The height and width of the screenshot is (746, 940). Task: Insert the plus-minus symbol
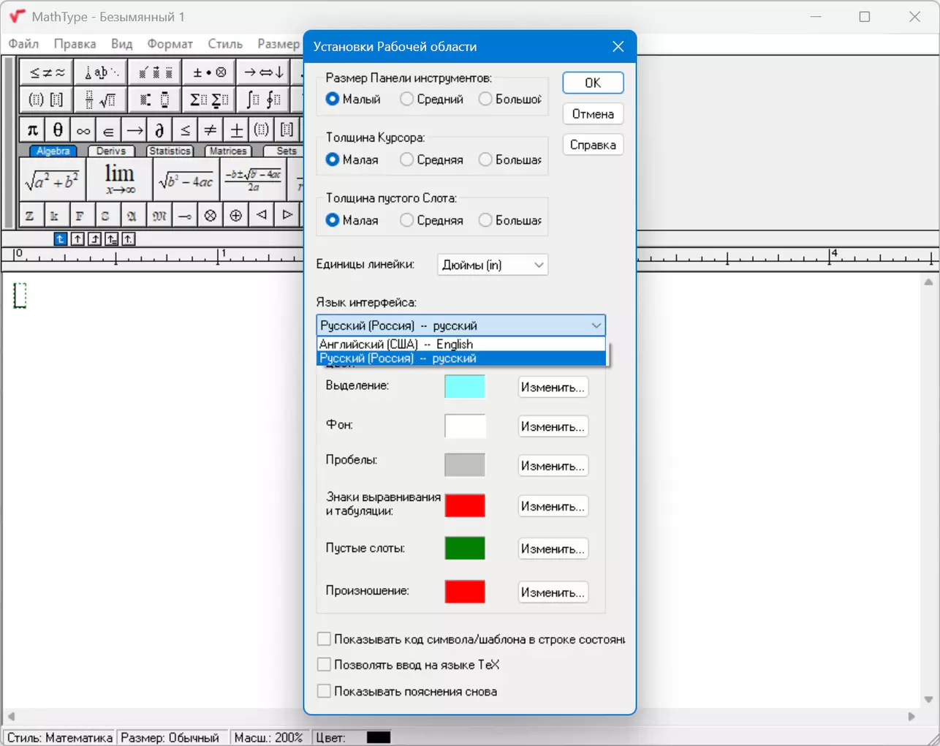point(236,130)
